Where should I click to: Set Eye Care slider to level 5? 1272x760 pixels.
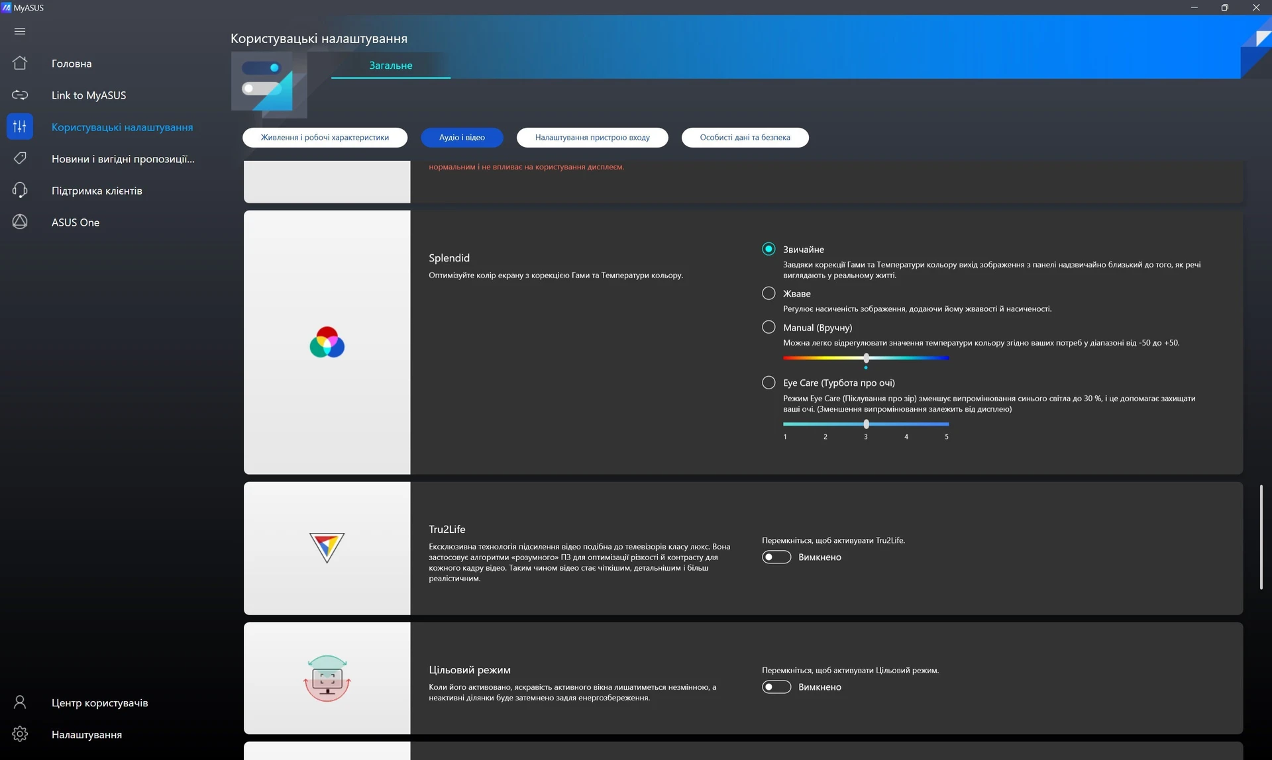pyautogui.click(x=948, y=424)
